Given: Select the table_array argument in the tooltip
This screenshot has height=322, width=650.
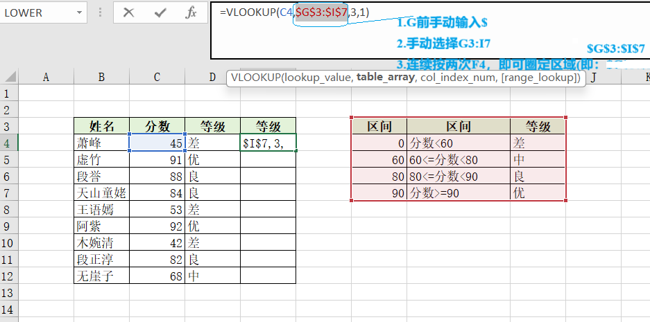Looking at the screenshot, I should [x=385, y=78].
